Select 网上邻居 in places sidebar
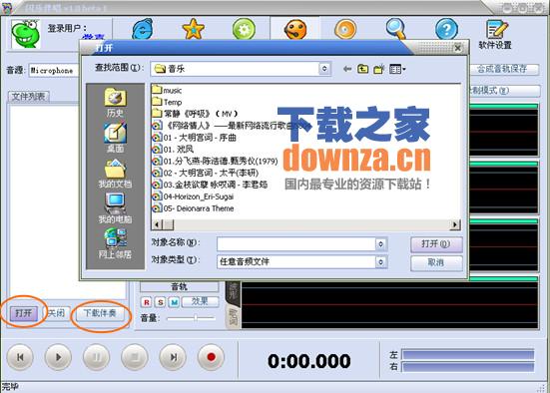The width and height of the screenshot is (550, 393). point(115,243)
